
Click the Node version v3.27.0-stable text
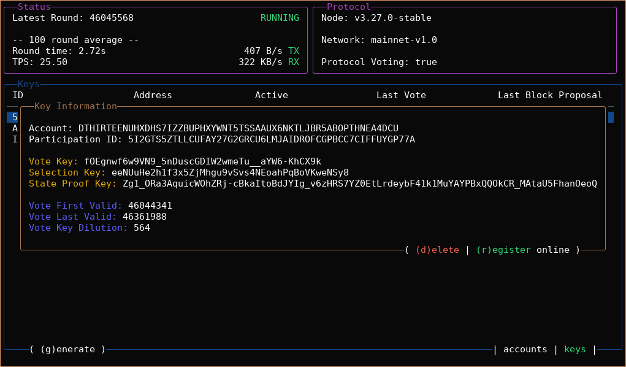click(x=392, y=18)
